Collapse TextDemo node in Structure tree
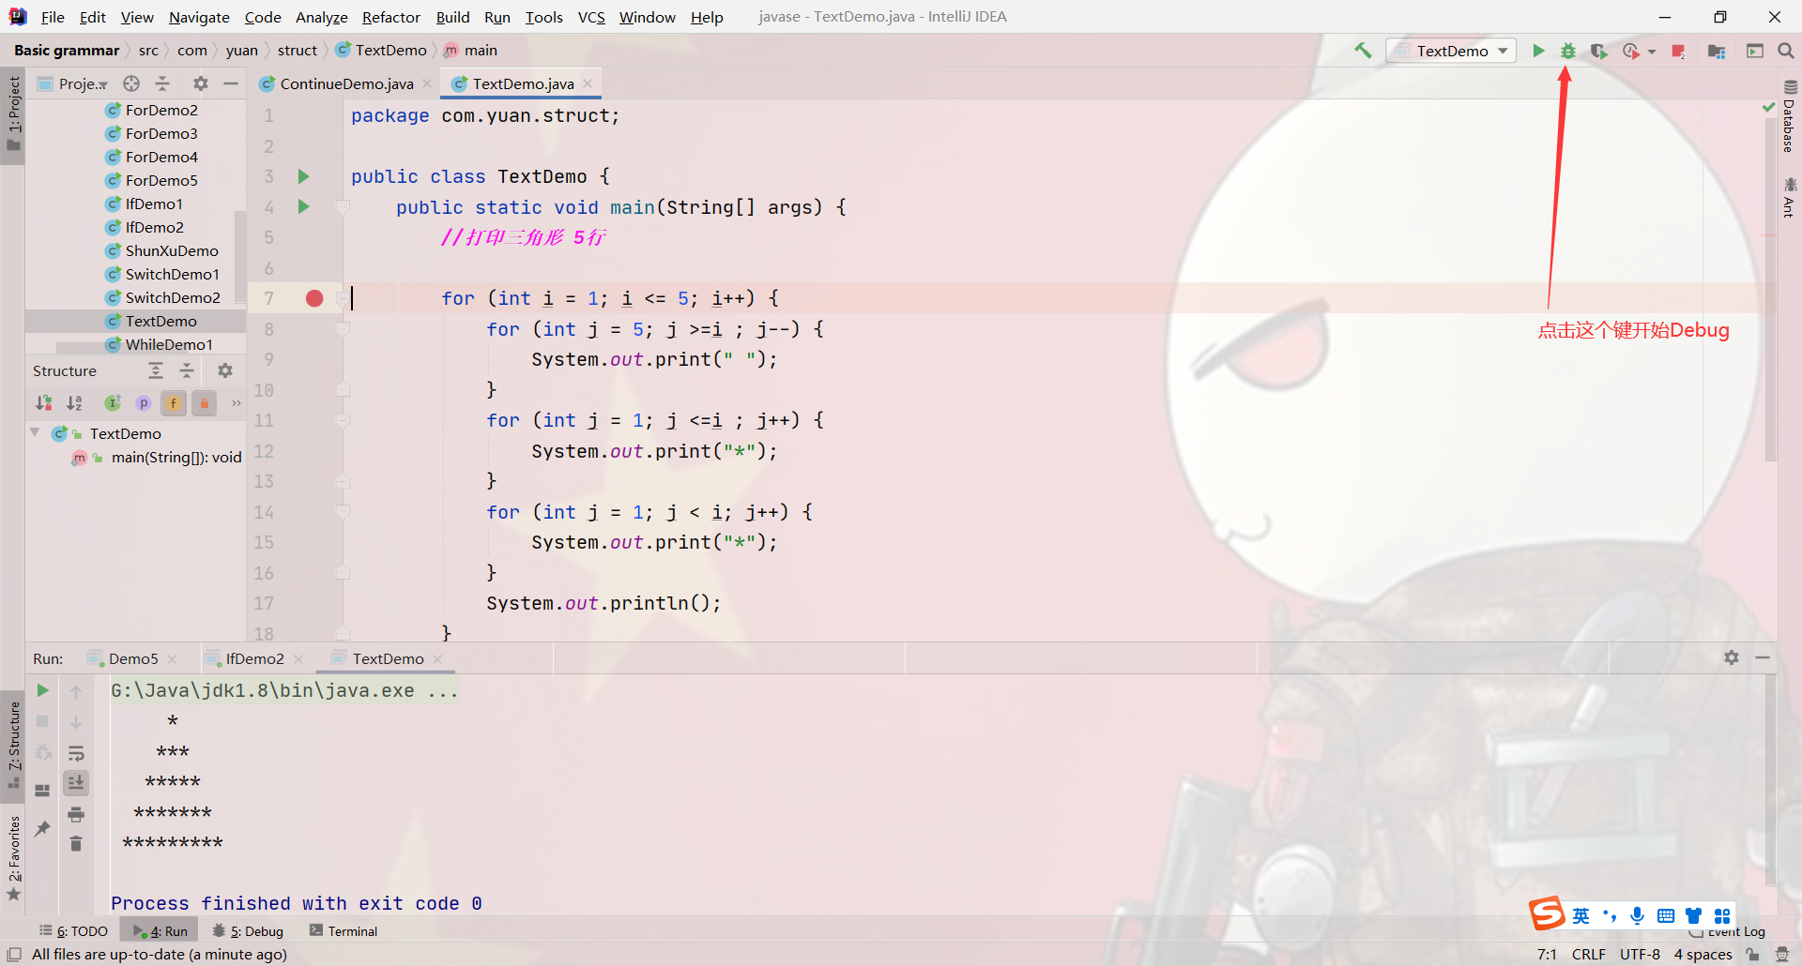Image resolution: width=1802 pixels, height=966 pixels. click(35, 432)
